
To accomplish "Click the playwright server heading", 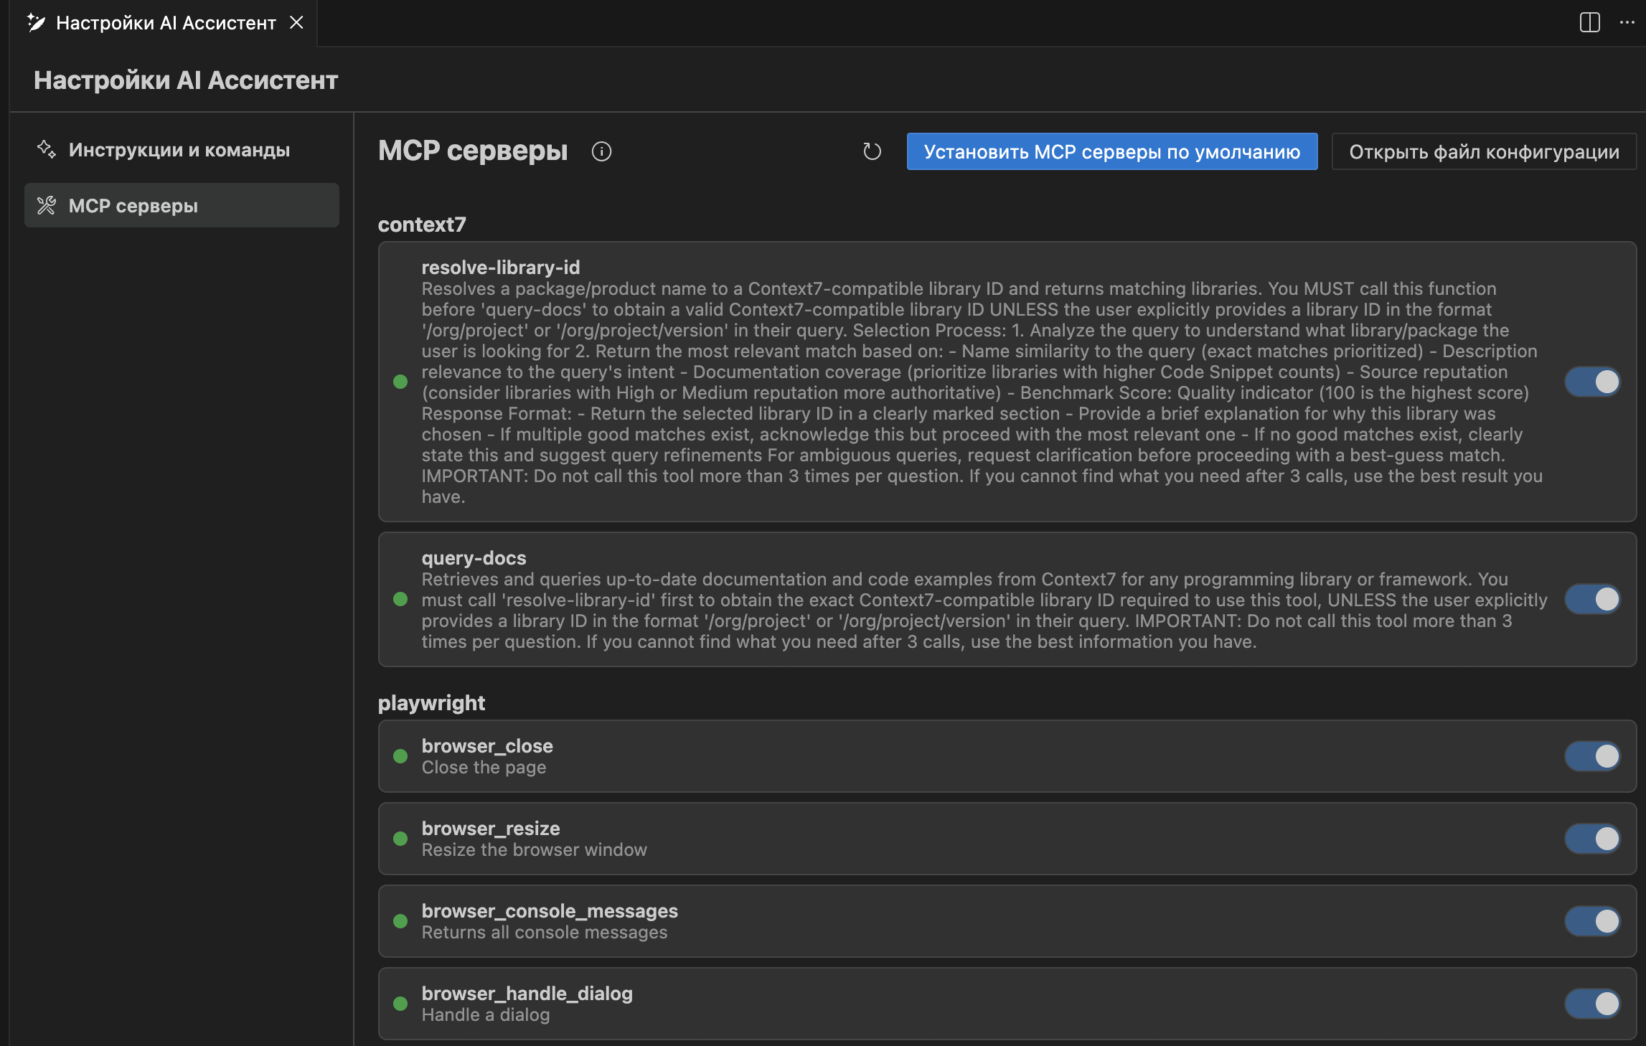I will (x=431, y=703).
